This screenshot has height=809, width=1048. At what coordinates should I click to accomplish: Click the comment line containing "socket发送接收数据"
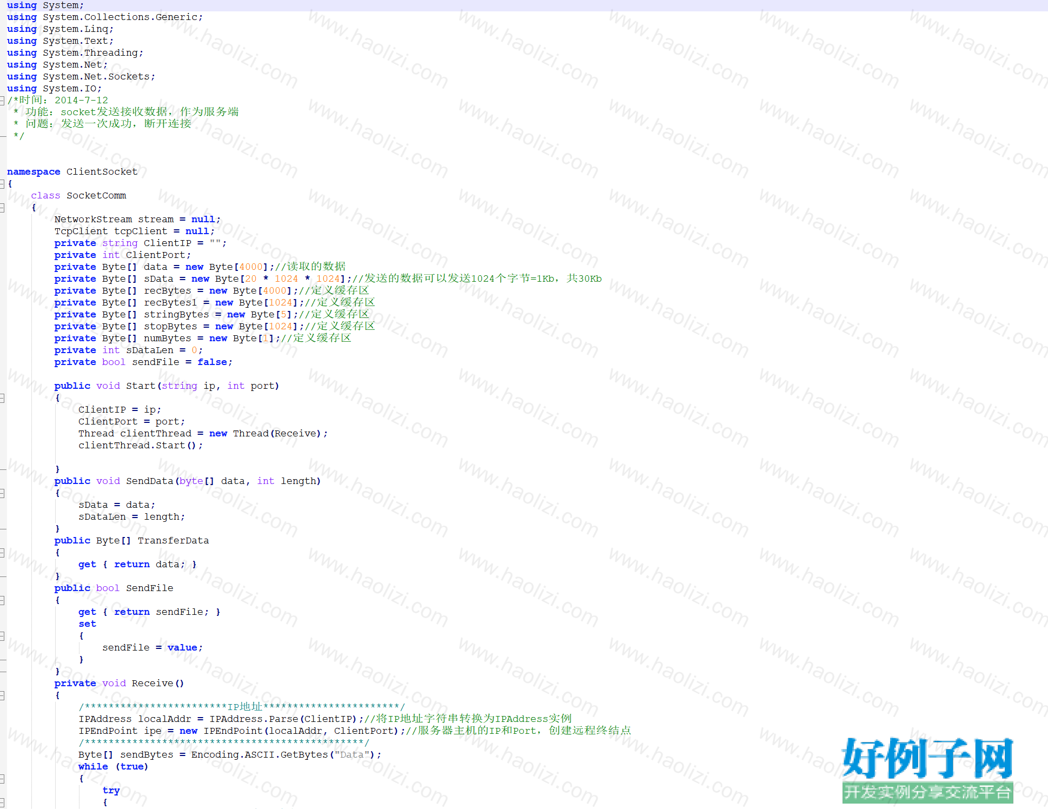126,112
